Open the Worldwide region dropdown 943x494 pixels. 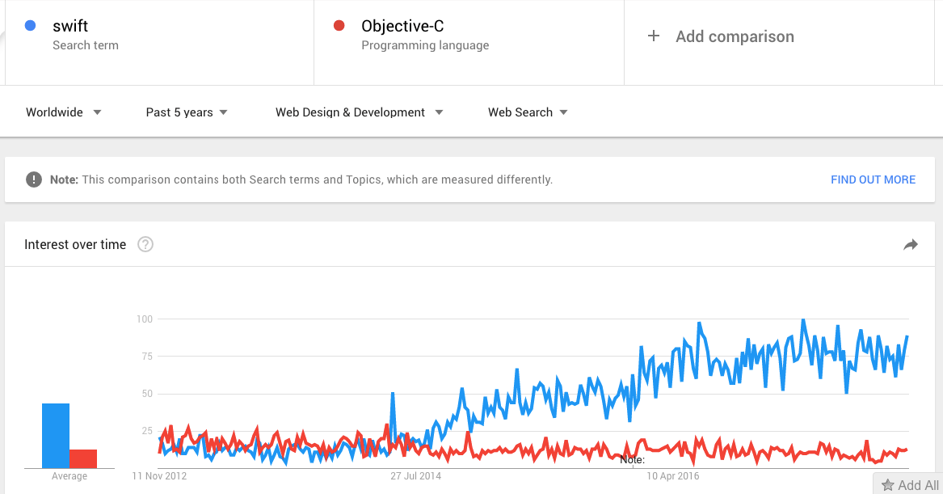coord(63,112)
